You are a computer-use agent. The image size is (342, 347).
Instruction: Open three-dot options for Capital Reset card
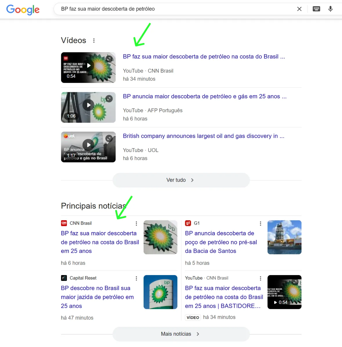click(x=136, y=279)
